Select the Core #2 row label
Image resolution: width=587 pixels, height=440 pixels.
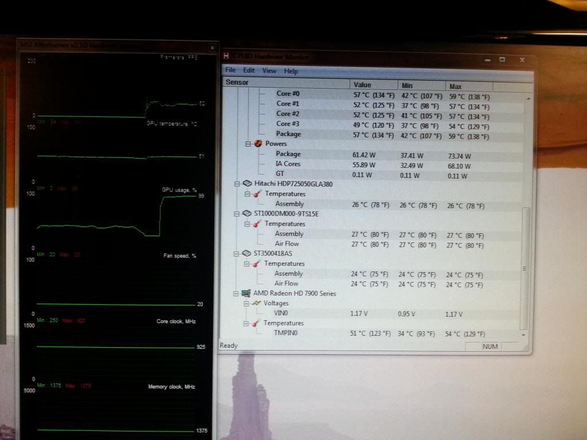pos(288,114)
